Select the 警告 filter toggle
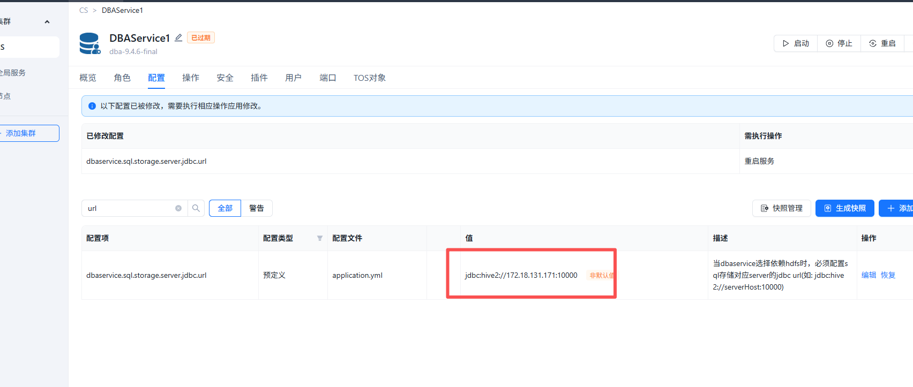 257,208
